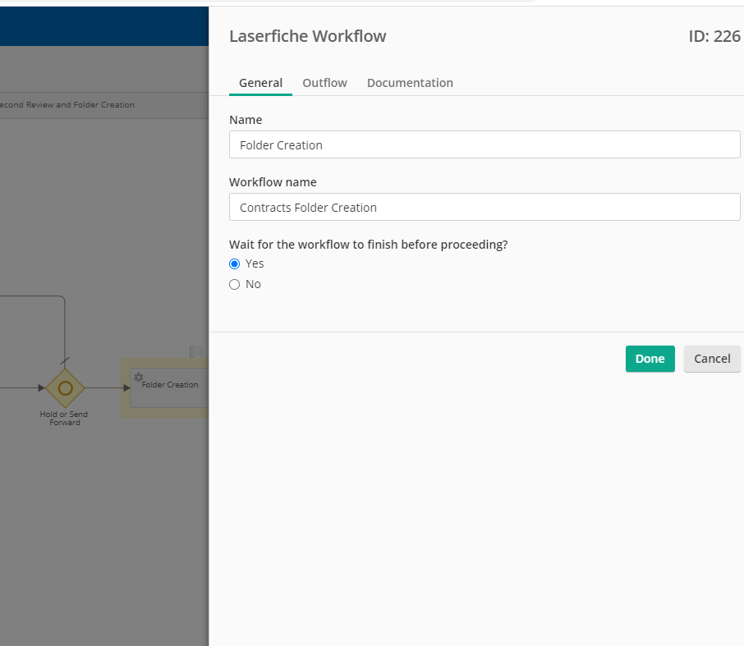Select the No radio button
Viewport: 744px width, 646px height.
234,285
